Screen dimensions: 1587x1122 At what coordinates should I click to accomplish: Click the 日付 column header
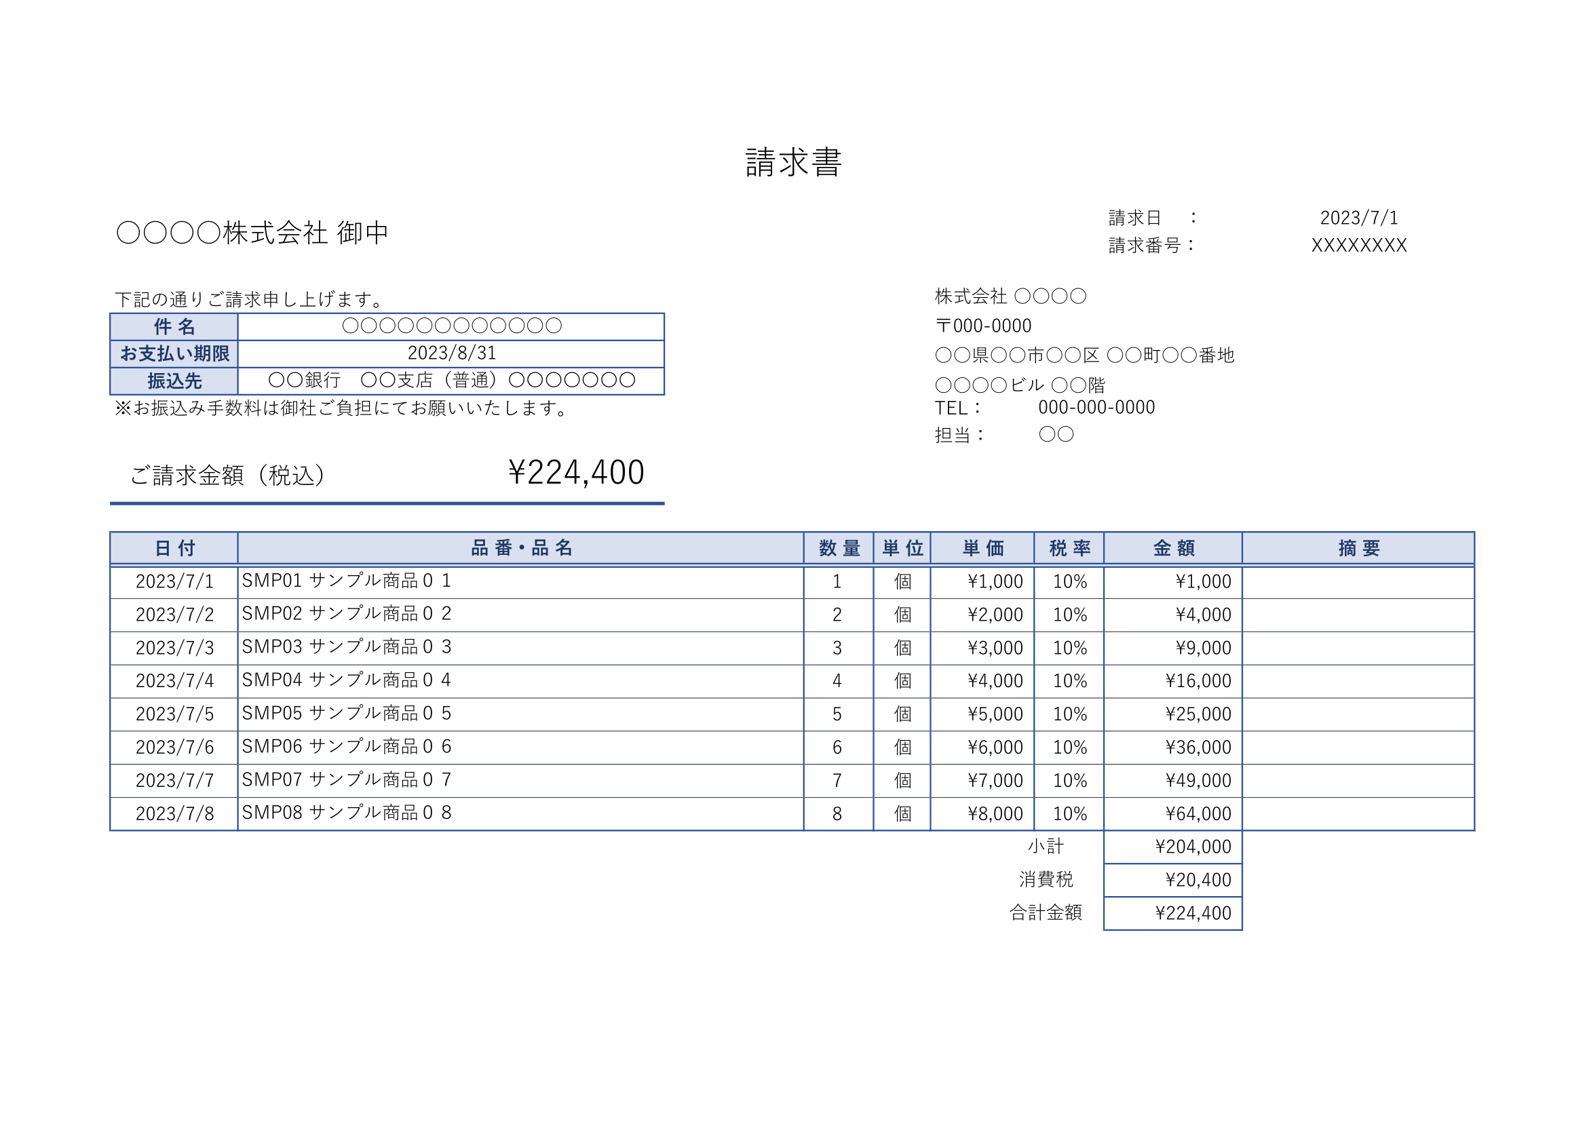point(174,549)
